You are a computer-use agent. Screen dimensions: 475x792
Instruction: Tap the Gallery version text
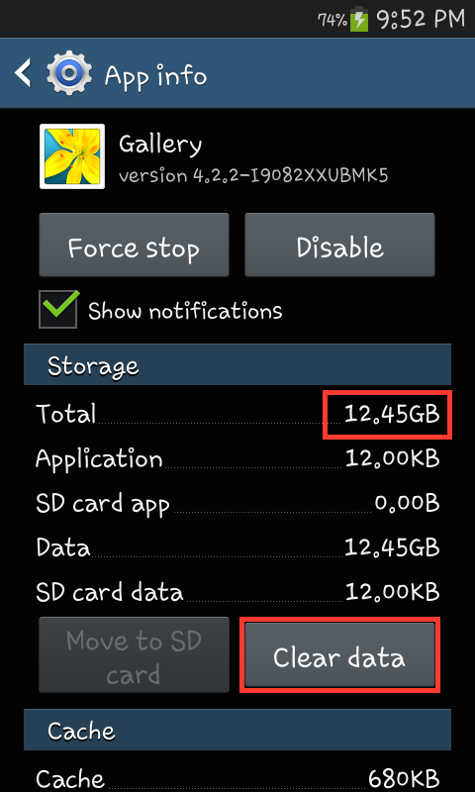[x=253, y=175]
